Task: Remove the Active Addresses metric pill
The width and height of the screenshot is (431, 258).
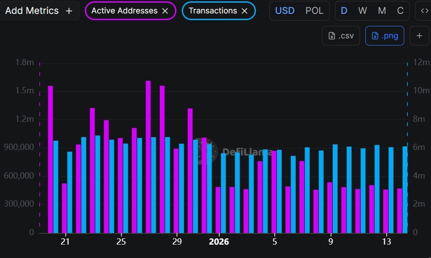Action: [x=165, y=10]
